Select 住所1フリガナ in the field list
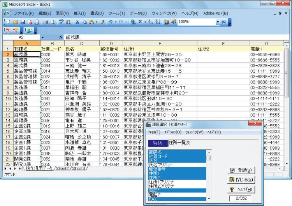 pyautogui.click(x=177, y=182)
